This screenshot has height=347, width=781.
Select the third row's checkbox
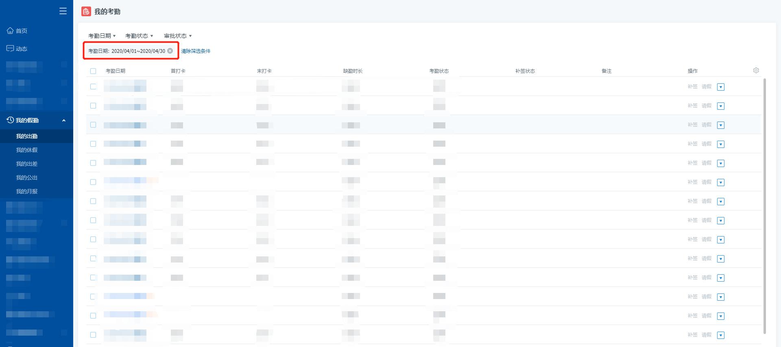93,125
